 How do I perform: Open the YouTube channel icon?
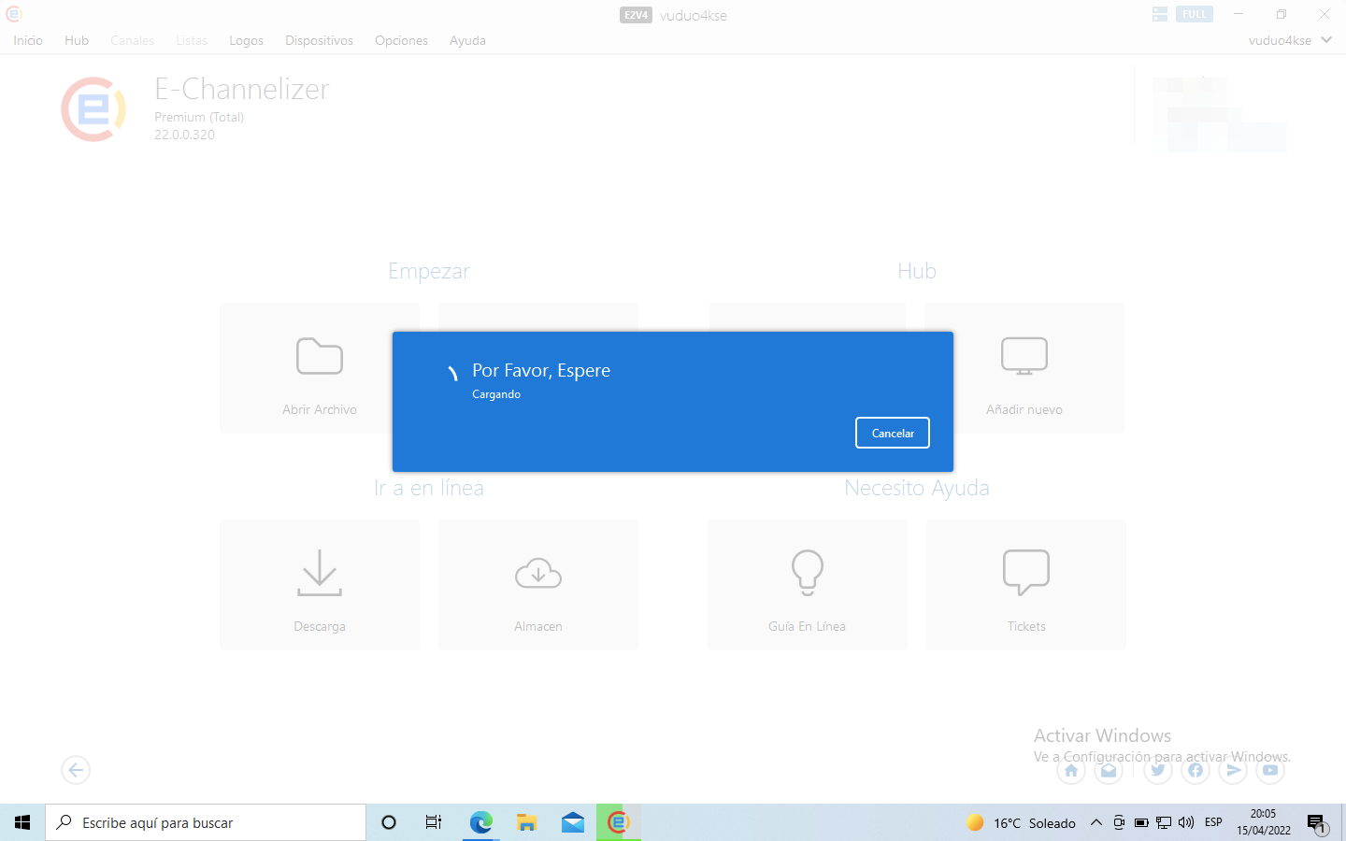pyautogui.click(x=1269, y=771)
